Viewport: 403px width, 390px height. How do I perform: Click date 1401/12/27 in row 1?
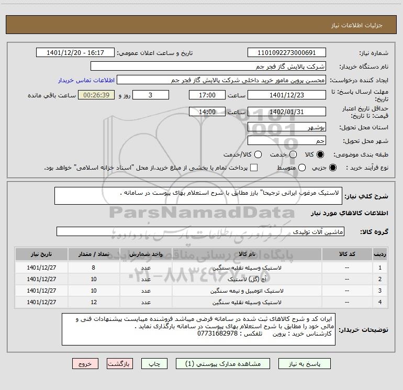pos(41,268)
